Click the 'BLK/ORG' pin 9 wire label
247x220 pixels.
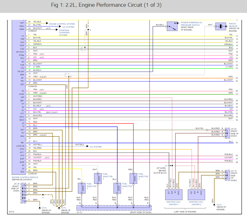37,115
